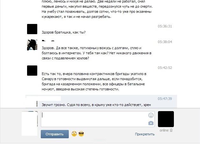Click the mobile phone icon beside online
The height and width of the screenshot is (144, 200).
[171, 130]
